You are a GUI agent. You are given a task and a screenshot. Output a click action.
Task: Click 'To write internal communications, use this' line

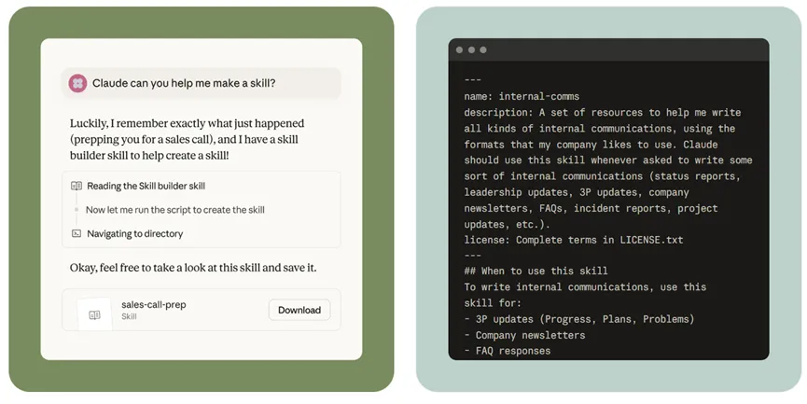tap(585, 286)
